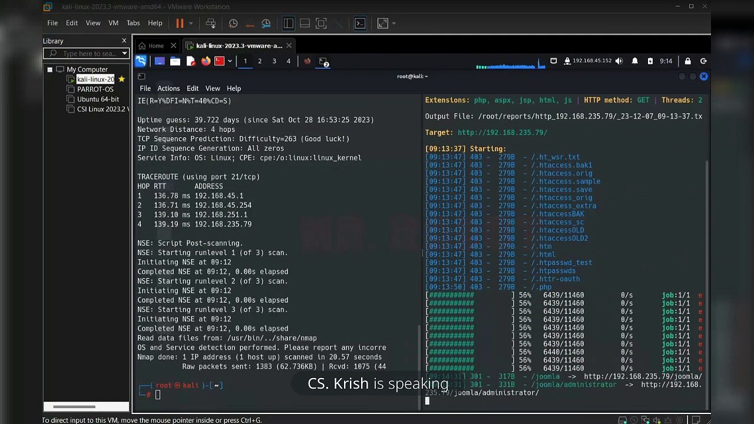
Task: Open the power options arrow next to pause
Action: [x=191, y=24]
